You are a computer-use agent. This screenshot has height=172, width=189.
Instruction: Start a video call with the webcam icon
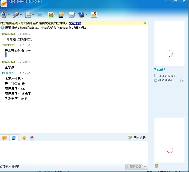(x=4, y=15)
